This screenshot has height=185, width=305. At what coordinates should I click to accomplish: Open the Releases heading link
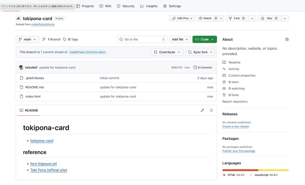[230, 114]
